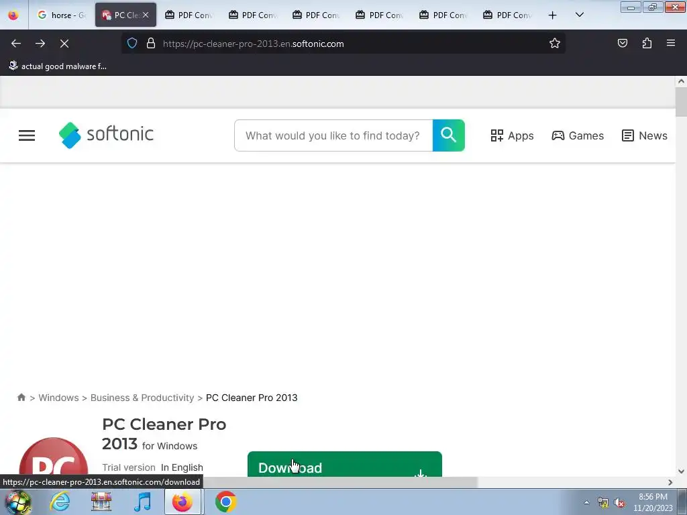Open the News section
Screen dimensions: 687x515
click(x=645, y=135)
